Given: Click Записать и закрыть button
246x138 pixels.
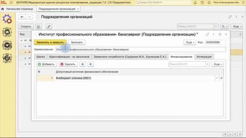Looking at the screenshot, I should (x=50, y=42).
